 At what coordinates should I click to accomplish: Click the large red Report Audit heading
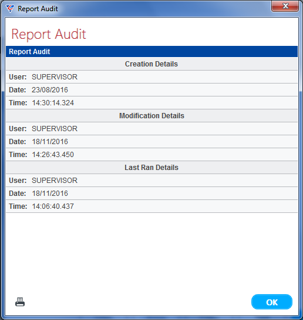[49, 34]
